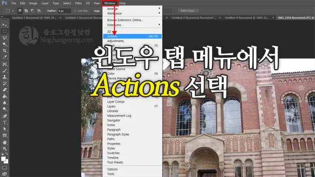Image resolution: width=315 pixels, height=177 pixels.
Task: Open the Help menu
Action: pos(122,3)
